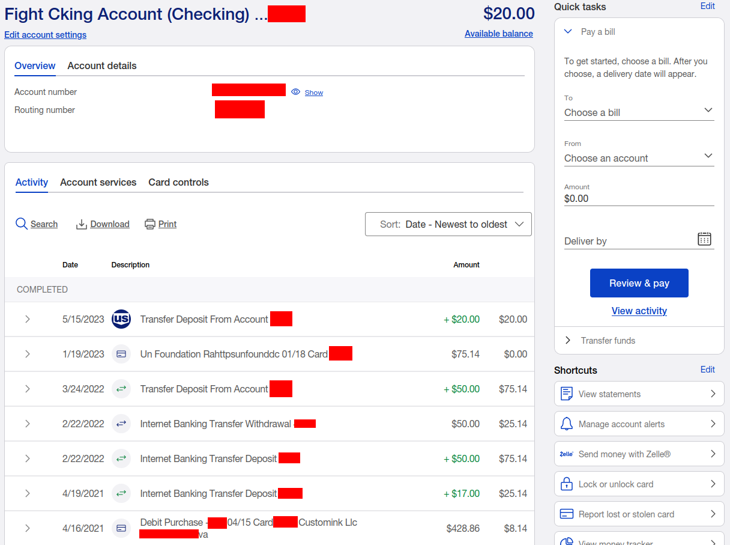The height and width of the screenshot is (545, 730).
Task: Open the Deliver by calendar icon
Action: click(704, 239)
